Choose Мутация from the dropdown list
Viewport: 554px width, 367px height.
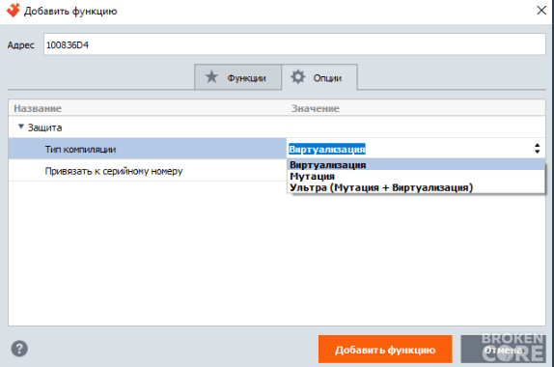416,176
